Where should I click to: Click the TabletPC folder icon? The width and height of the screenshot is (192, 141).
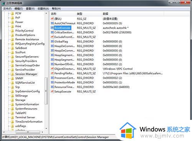pos(12,113)
